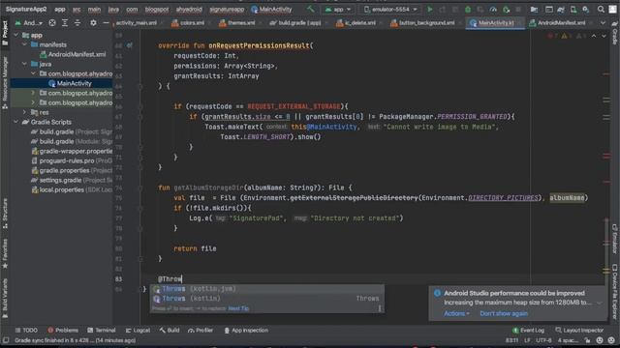Open the Structure side panel
This screenshot has height=348, width=620.
click(x=5, y=213)
